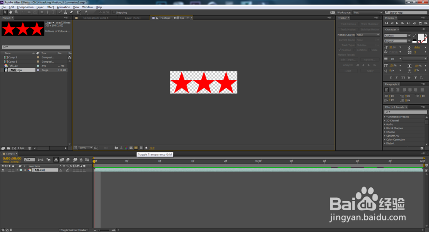The width and height of the screenshot is (429, 232).
Task: Select the Zoom magnifier tool
Action: point(16,12)
